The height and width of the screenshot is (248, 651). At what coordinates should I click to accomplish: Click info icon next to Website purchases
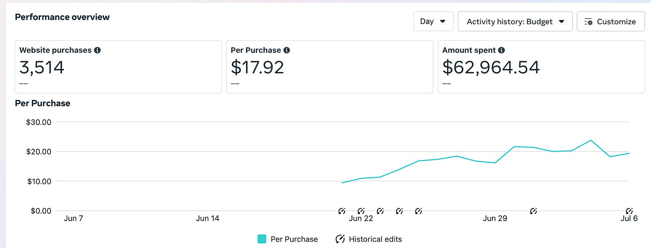coord(97,50)
